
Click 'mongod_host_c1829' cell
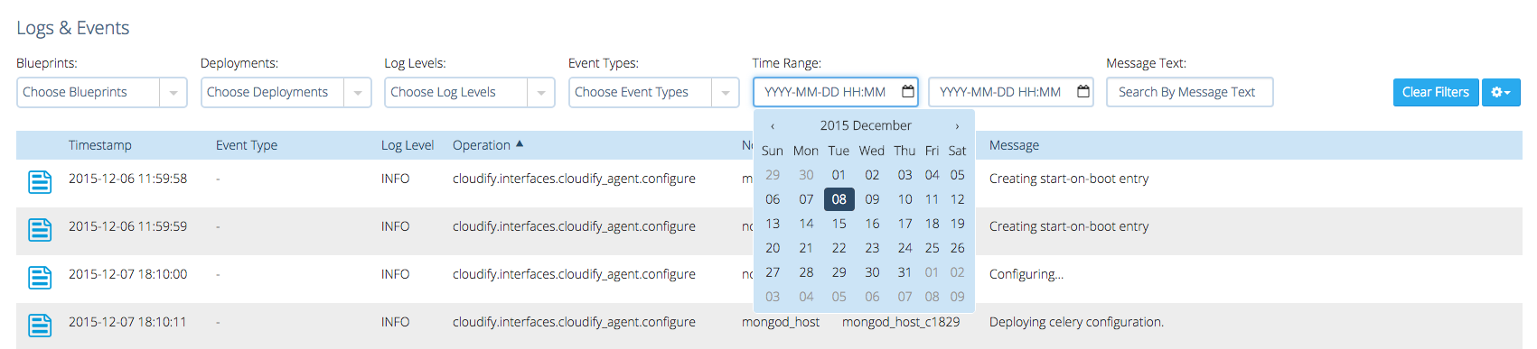pos(901,322)
